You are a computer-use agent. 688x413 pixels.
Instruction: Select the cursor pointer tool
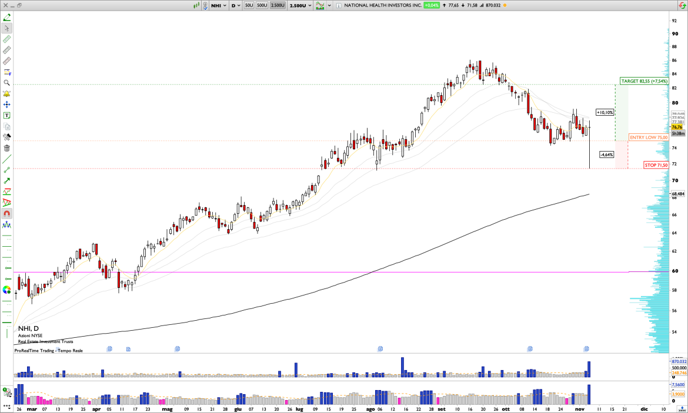point(7,28)
